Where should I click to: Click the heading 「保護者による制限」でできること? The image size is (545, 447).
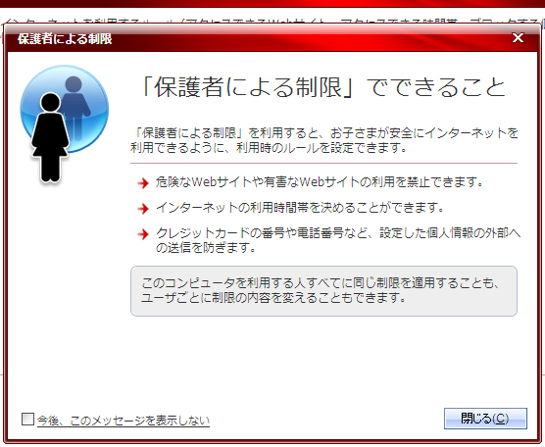[323, 87]
